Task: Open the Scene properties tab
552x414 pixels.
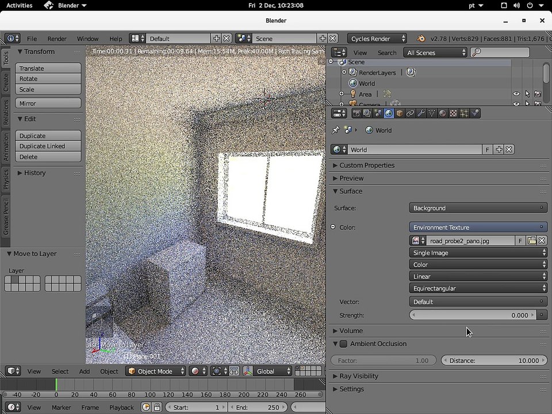Action: 378,113
